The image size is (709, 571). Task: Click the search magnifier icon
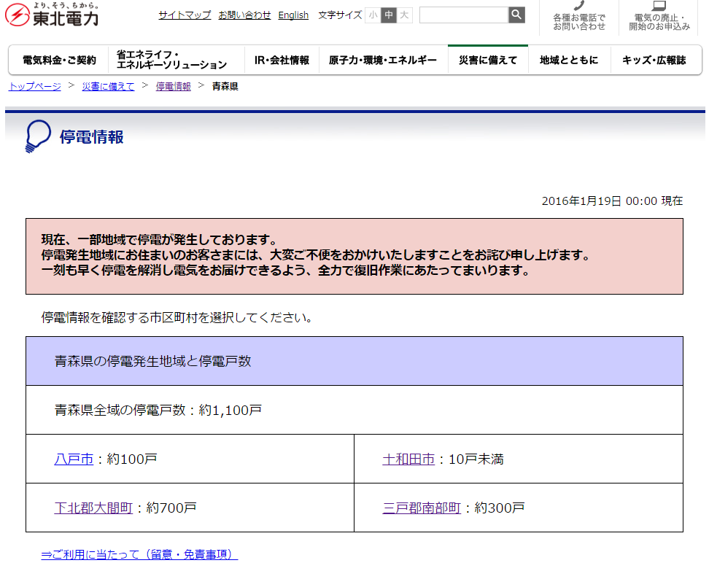[516, 14]
